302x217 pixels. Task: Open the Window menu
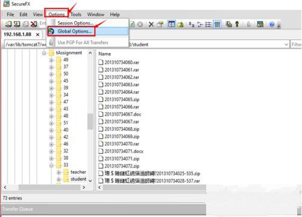click(x=96, y=14)
